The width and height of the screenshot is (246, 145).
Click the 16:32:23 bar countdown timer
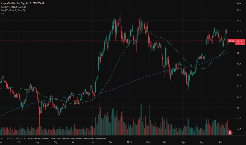(x=240, y=44)
